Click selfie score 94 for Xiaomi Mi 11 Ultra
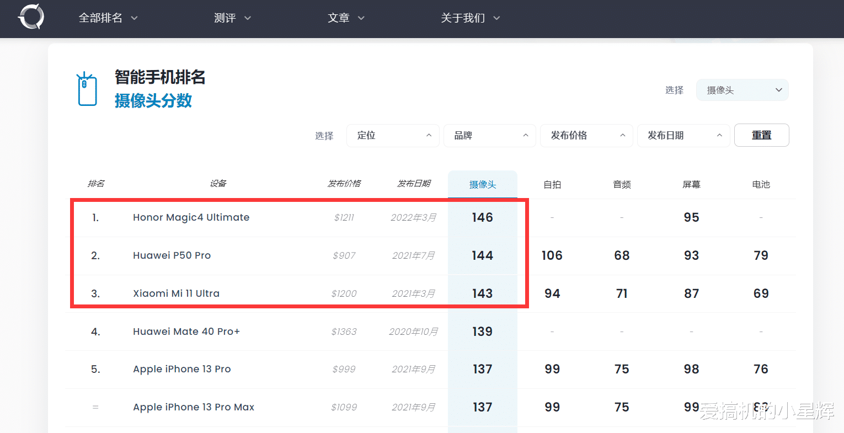Screen dimensions: 844x433 [552, 293]
